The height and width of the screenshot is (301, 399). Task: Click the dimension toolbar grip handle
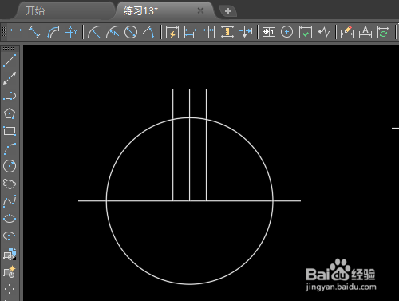click(4, 32)
